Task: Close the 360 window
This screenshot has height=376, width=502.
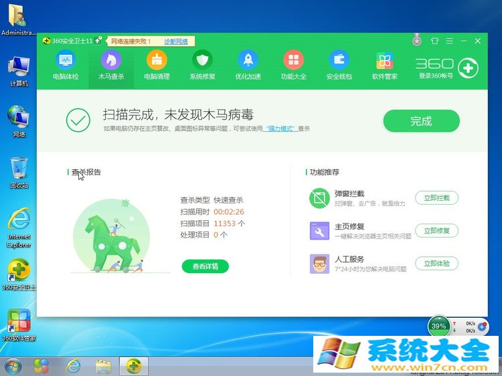Action: point(477,41)
